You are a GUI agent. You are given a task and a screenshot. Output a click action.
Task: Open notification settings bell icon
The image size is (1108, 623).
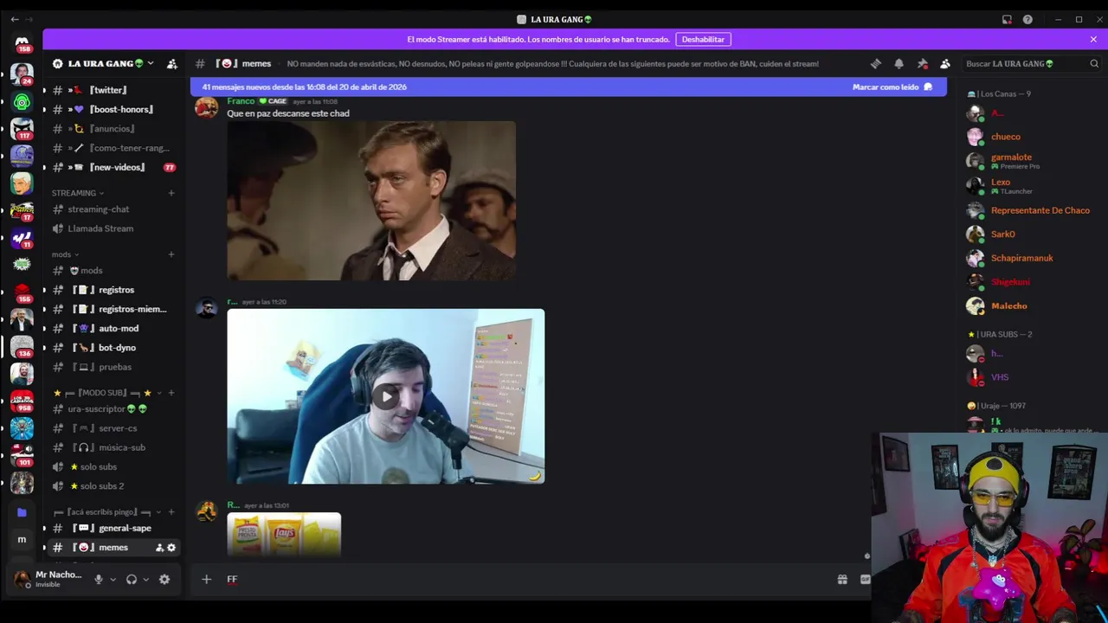click(x=899, y=64)
